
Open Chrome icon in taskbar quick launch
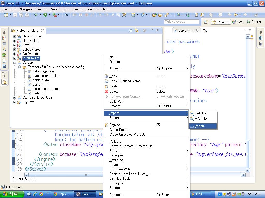coord(41,194)
